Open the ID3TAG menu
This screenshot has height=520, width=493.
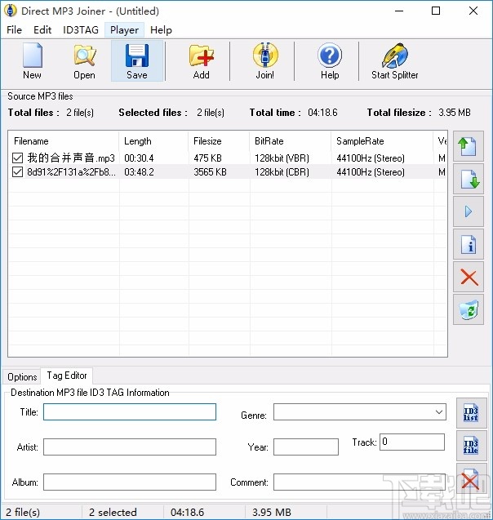click(x=81, y=30)
